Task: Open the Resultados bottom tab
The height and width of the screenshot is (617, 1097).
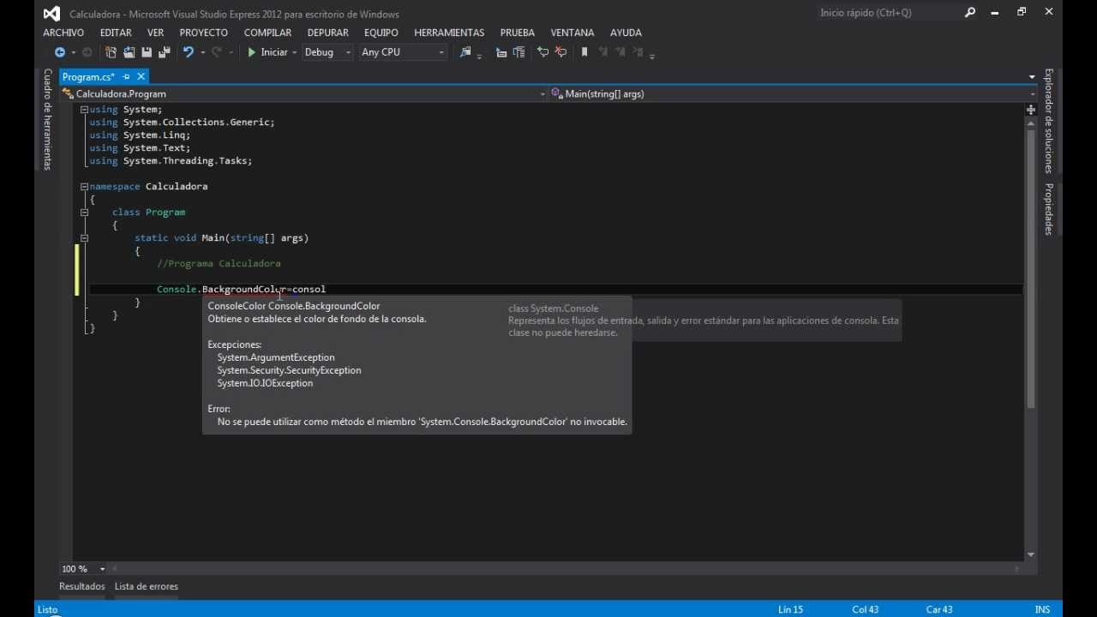Action: point(82,587)
